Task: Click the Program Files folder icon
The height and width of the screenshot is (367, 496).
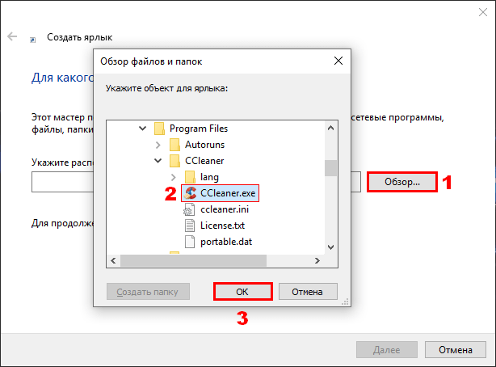Action: pos(159,129)
